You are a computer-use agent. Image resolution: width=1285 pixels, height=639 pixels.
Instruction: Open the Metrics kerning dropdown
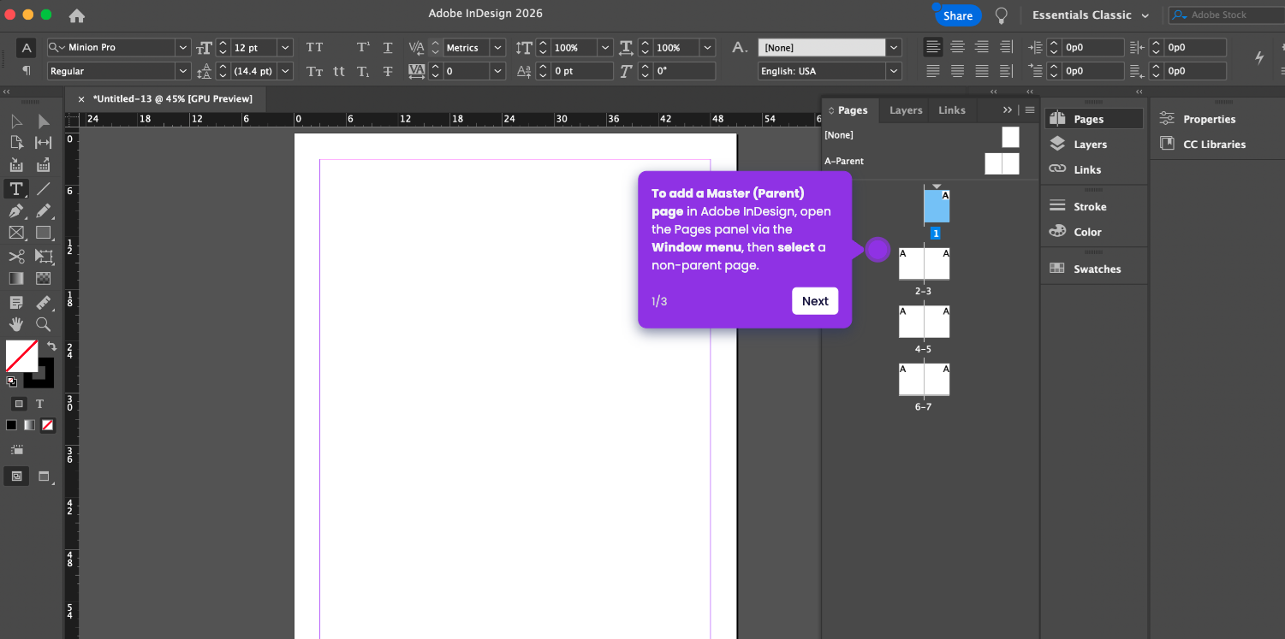click(497, 48)
